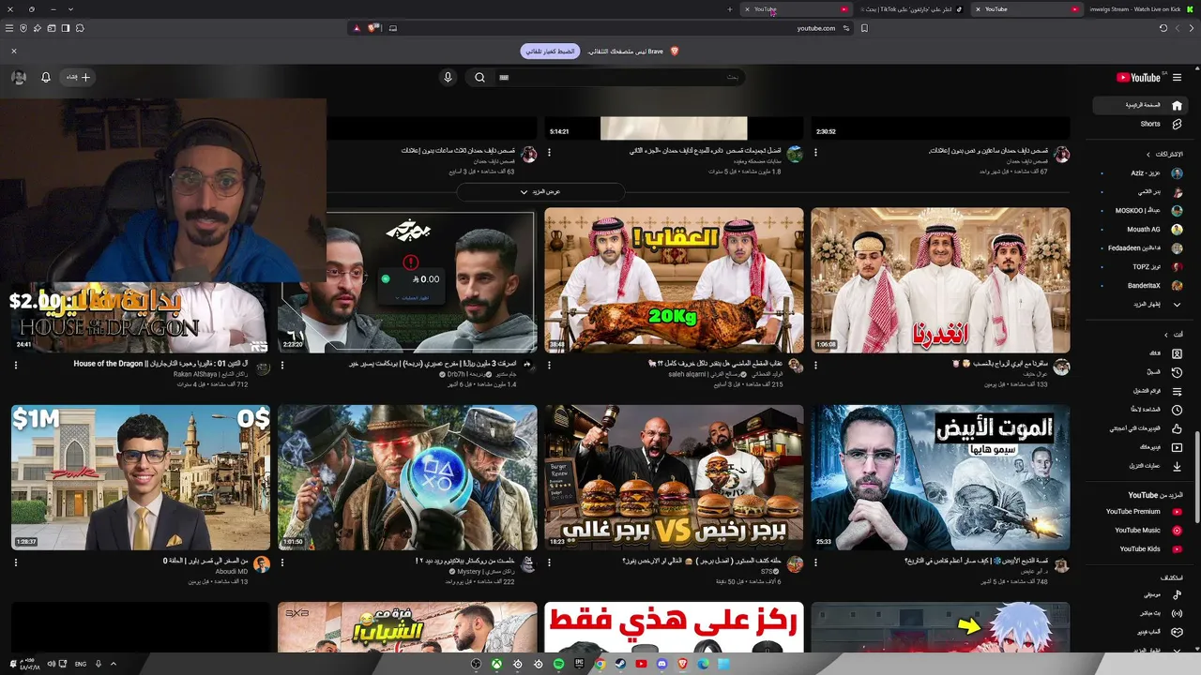Open Epic Games Launcher from the taskbar
Screen dimensions: 1201x675
[580, 664]
